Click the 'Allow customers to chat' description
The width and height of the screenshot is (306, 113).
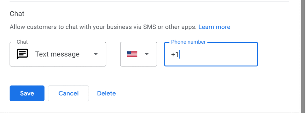tap(103, 27)
